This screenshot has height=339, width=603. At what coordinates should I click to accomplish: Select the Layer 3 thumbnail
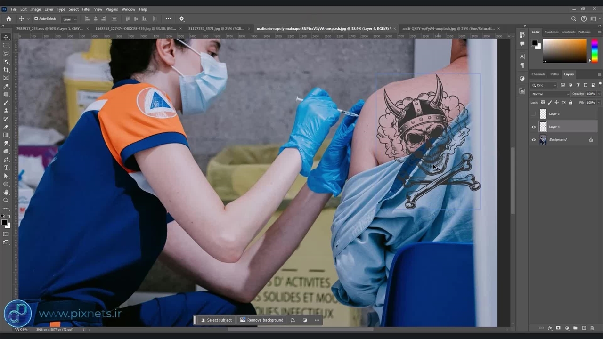tap(543, 114)
